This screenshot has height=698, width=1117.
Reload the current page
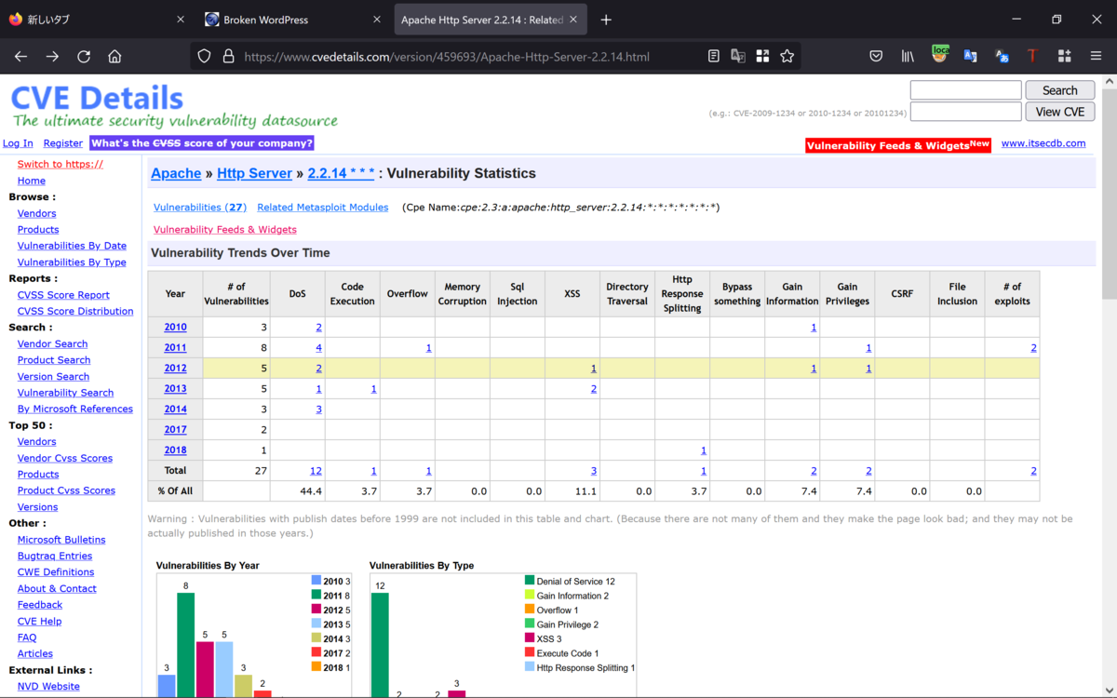pyautogui.click(x=84, y=56)
